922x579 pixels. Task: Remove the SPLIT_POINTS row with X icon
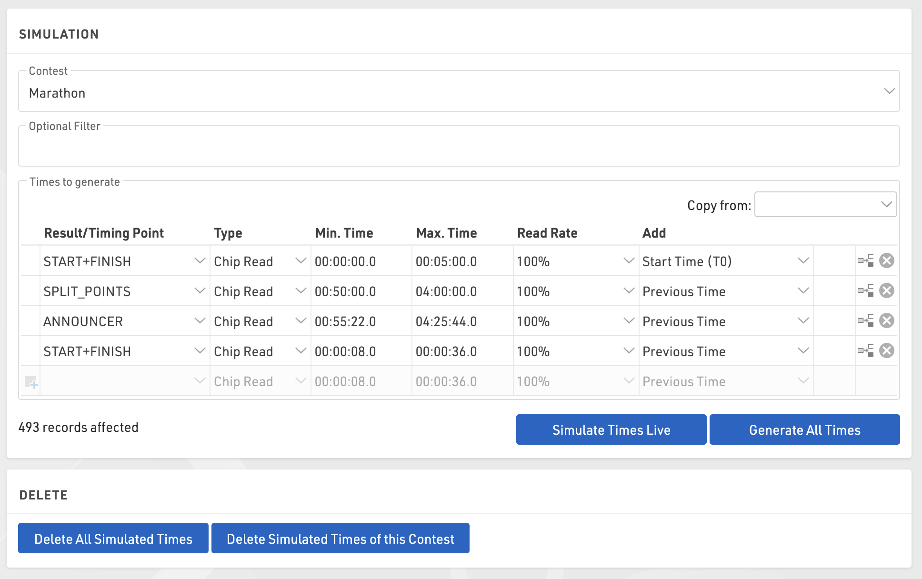click(886, 291)
